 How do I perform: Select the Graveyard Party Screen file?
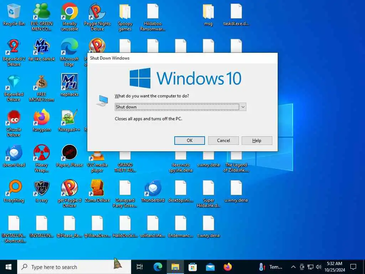pyautogui.click(x=125, y=194)
